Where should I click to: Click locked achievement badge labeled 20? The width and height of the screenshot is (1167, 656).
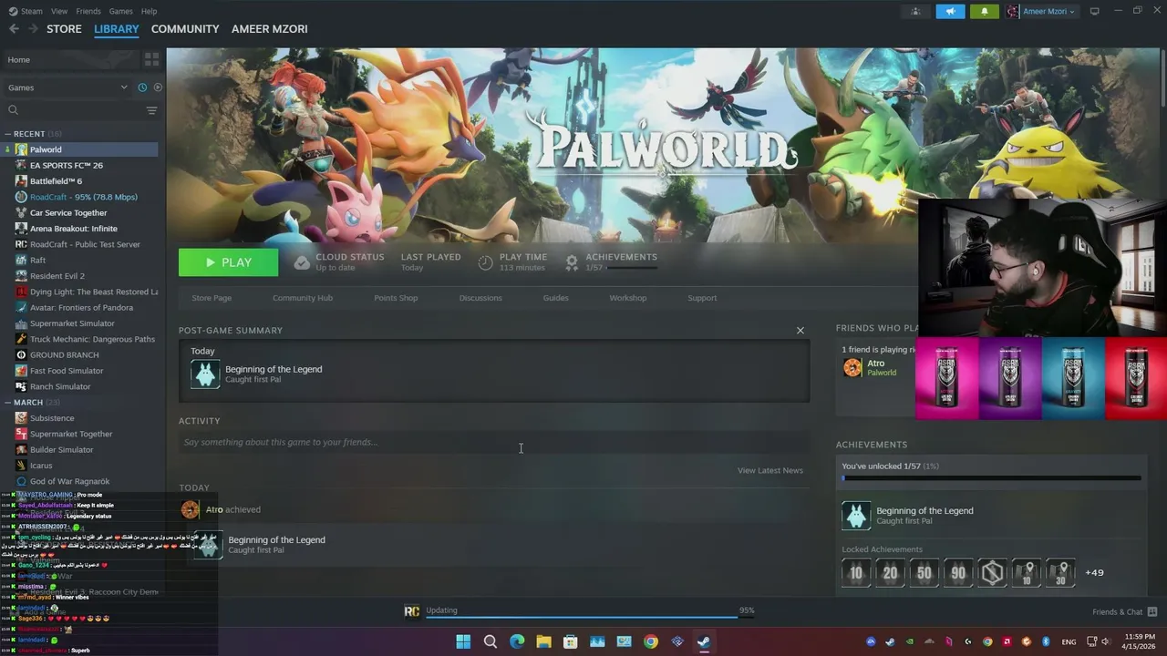pyautogui.click(x=890, y=573)
